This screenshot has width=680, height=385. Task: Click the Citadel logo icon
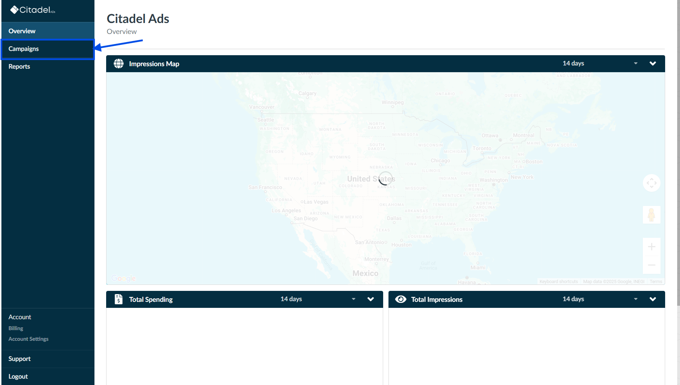[14, 10]
